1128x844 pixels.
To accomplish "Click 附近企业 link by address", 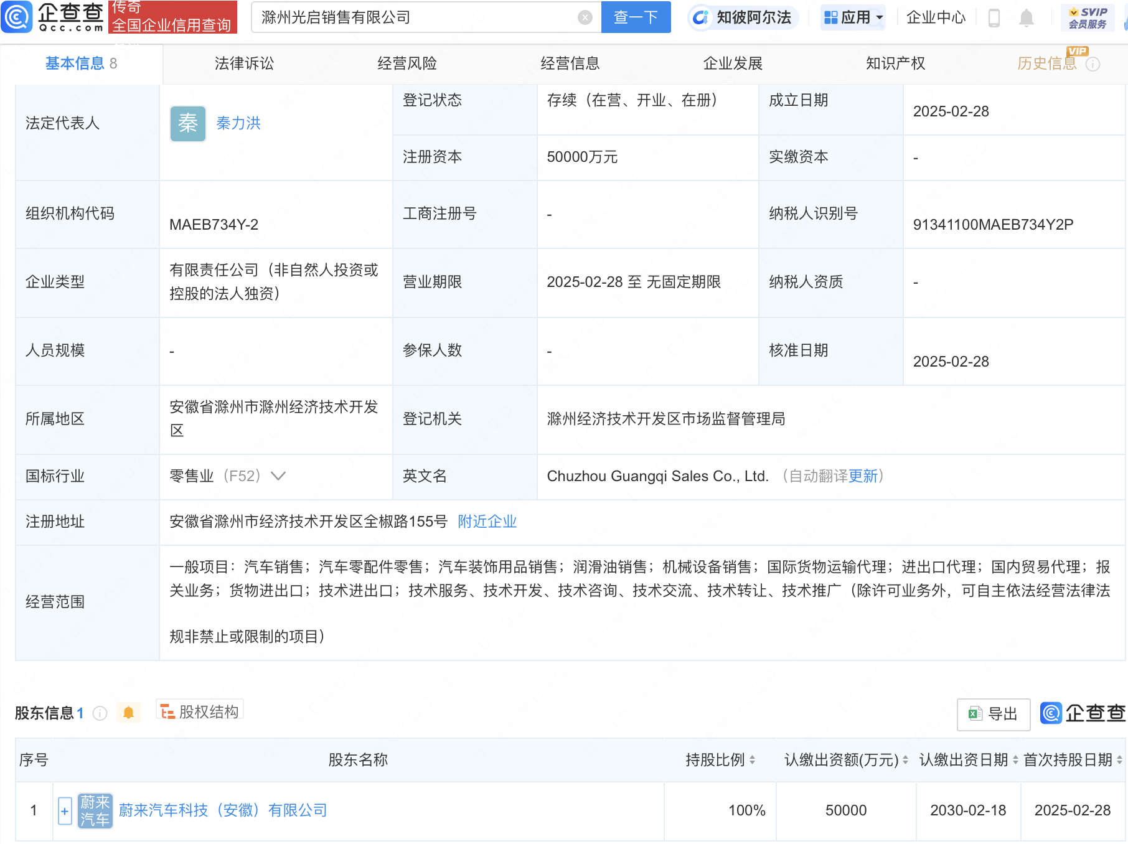I will 487,522.
